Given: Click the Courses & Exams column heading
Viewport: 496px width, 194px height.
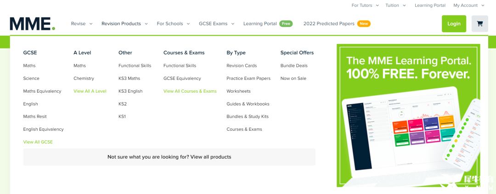Looking at the screenshot, I should tap(184, 53).
